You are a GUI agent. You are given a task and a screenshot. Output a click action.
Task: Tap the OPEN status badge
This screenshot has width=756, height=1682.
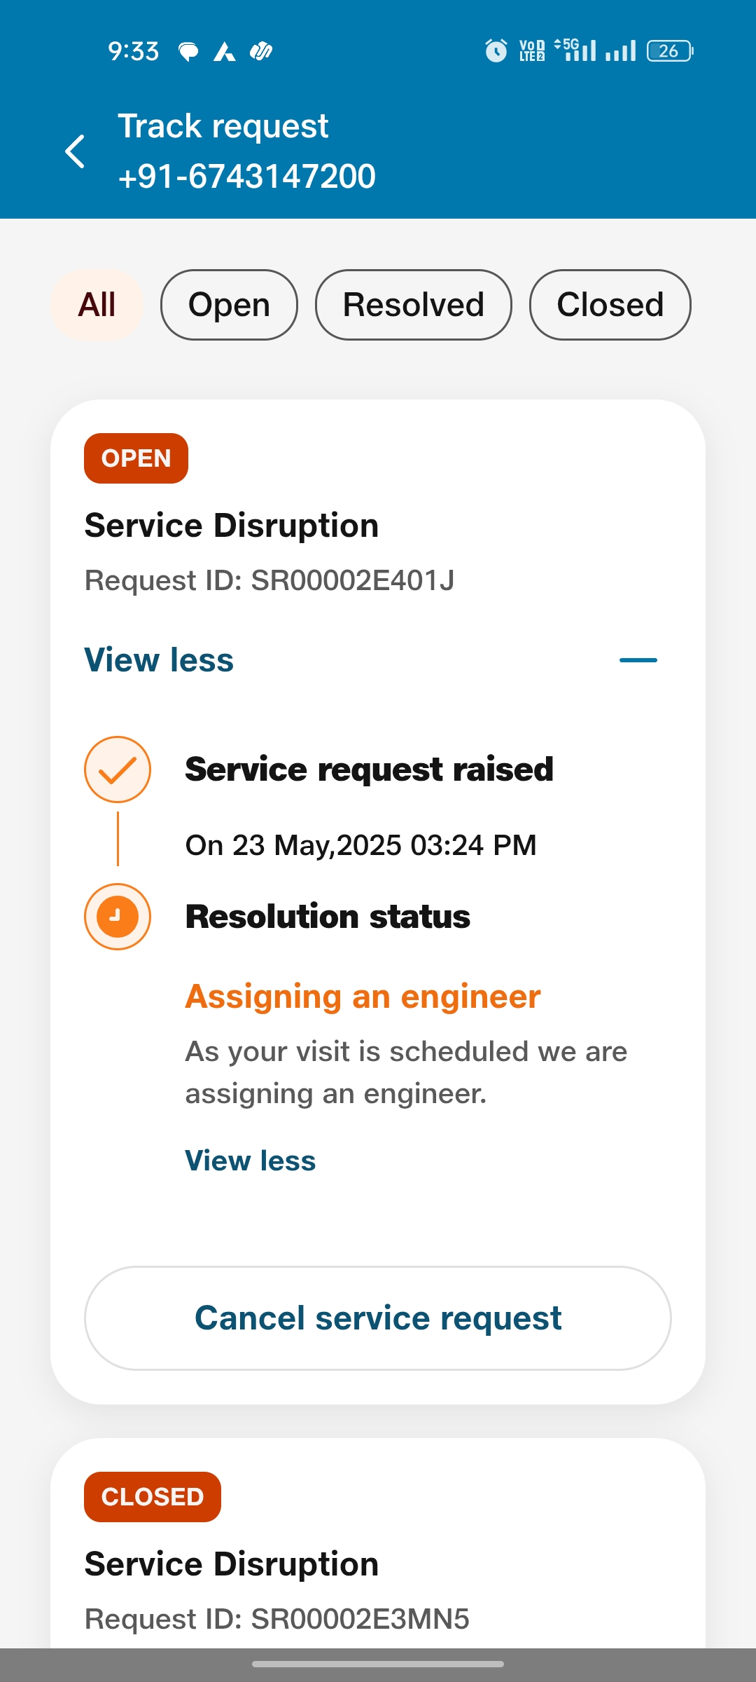136,458
